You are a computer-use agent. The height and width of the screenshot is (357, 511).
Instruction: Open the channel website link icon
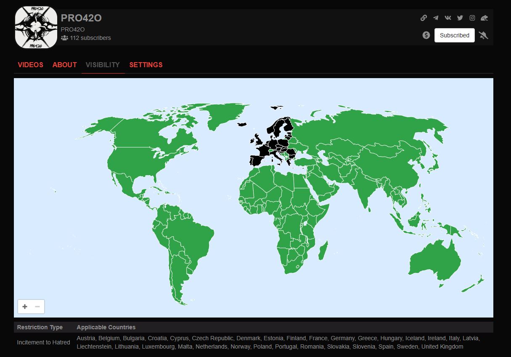pos(424,18)
